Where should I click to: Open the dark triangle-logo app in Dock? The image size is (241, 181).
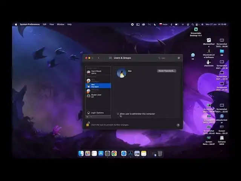point(130,153)
